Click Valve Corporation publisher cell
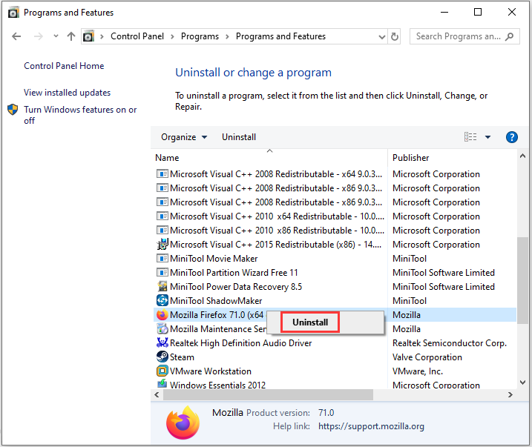Screen dimensions: 532x447 (427, 357)
